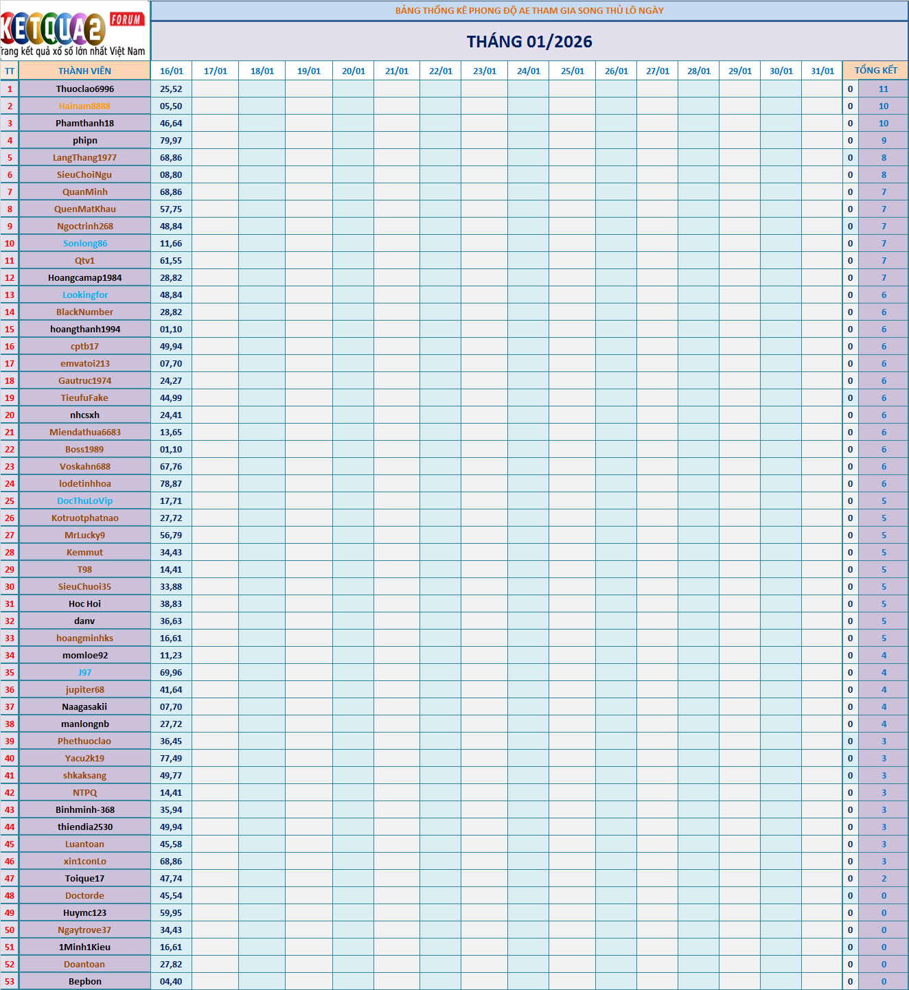Click the empty 20/01 cell for Phamthanh18
The width and height of the screenshot is (909, 990).
353,123
